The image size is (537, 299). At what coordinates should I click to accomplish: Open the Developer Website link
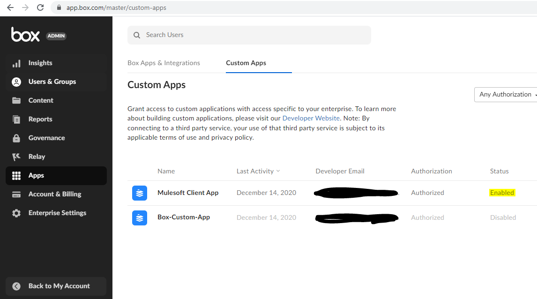311,119
